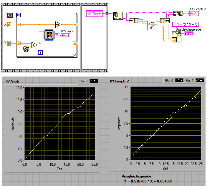This screenshot has width=207, height=186.
Task: Select the Unbundle cluster node
Action: pos(134,21)
